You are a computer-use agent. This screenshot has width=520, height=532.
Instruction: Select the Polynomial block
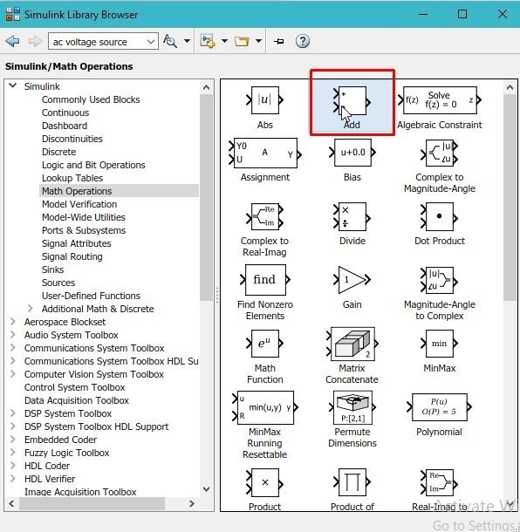click(x=440, y=406)
